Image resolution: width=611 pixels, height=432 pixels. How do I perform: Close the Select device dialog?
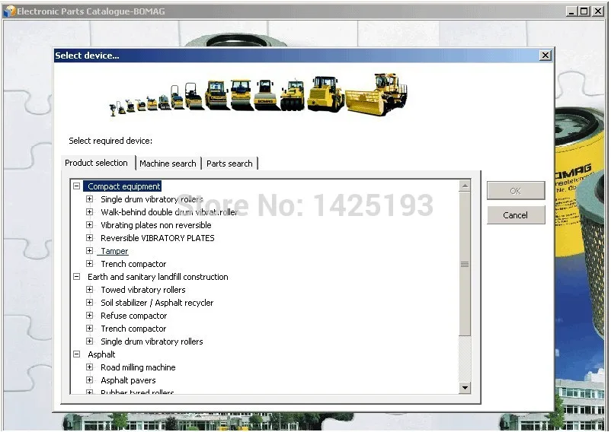pos(545,56)
